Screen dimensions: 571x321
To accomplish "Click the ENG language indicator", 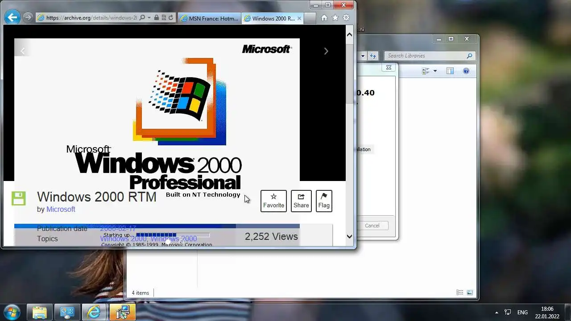I will click(x=522, y=313).
